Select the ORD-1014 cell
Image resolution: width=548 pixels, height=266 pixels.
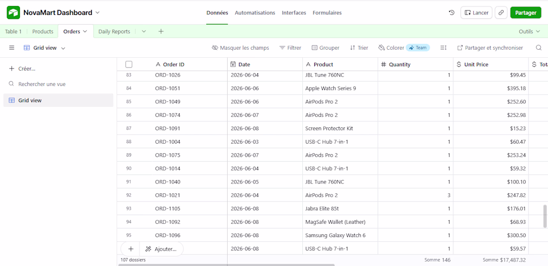pyautogui.click(x=190, y=169)
